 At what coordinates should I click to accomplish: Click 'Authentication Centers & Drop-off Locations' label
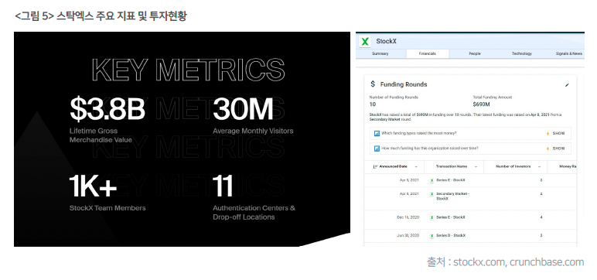(x=254, y=213)
